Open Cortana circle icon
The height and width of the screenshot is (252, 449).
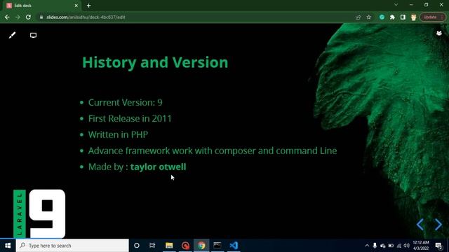click(x=137, y=246)
